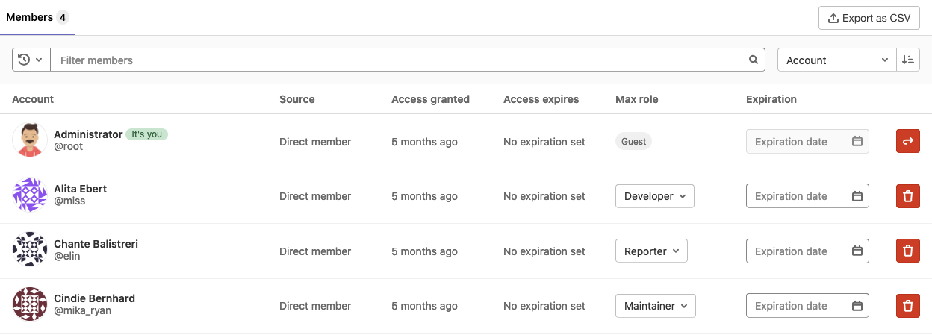
Task: Change Chante Balistreri's Reporter role dropdown
Action: click(650, 251)
